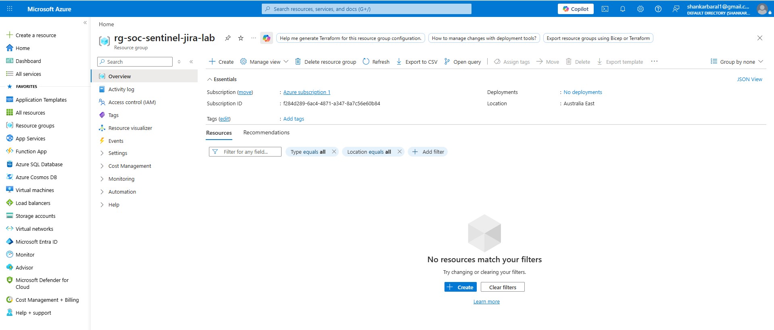Open Dashboard from the sidebar
The height and width of the screenshot is (330, 774).
pyautogui.click(x=23, y=61)
